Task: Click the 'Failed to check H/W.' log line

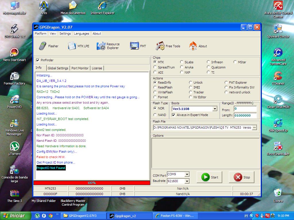Action: [51, 157]
